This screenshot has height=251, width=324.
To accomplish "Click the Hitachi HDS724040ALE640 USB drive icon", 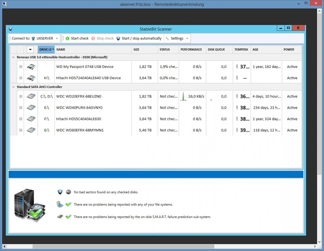I will pyautogui.click(x=31, y=78).
